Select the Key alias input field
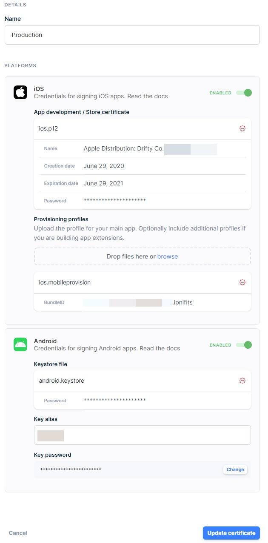This screenshot has height=543, width=268. click(x=142, y=435)
